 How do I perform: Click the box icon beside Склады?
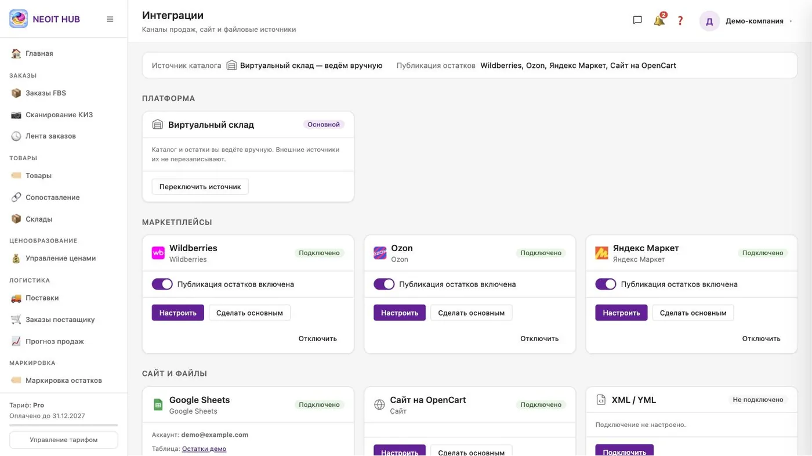tap(16, 219)
